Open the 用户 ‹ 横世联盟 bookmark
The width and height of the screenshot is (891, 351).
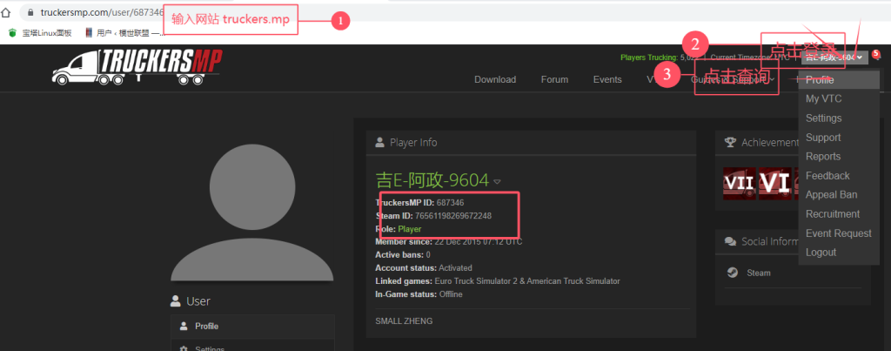point(124,33)
